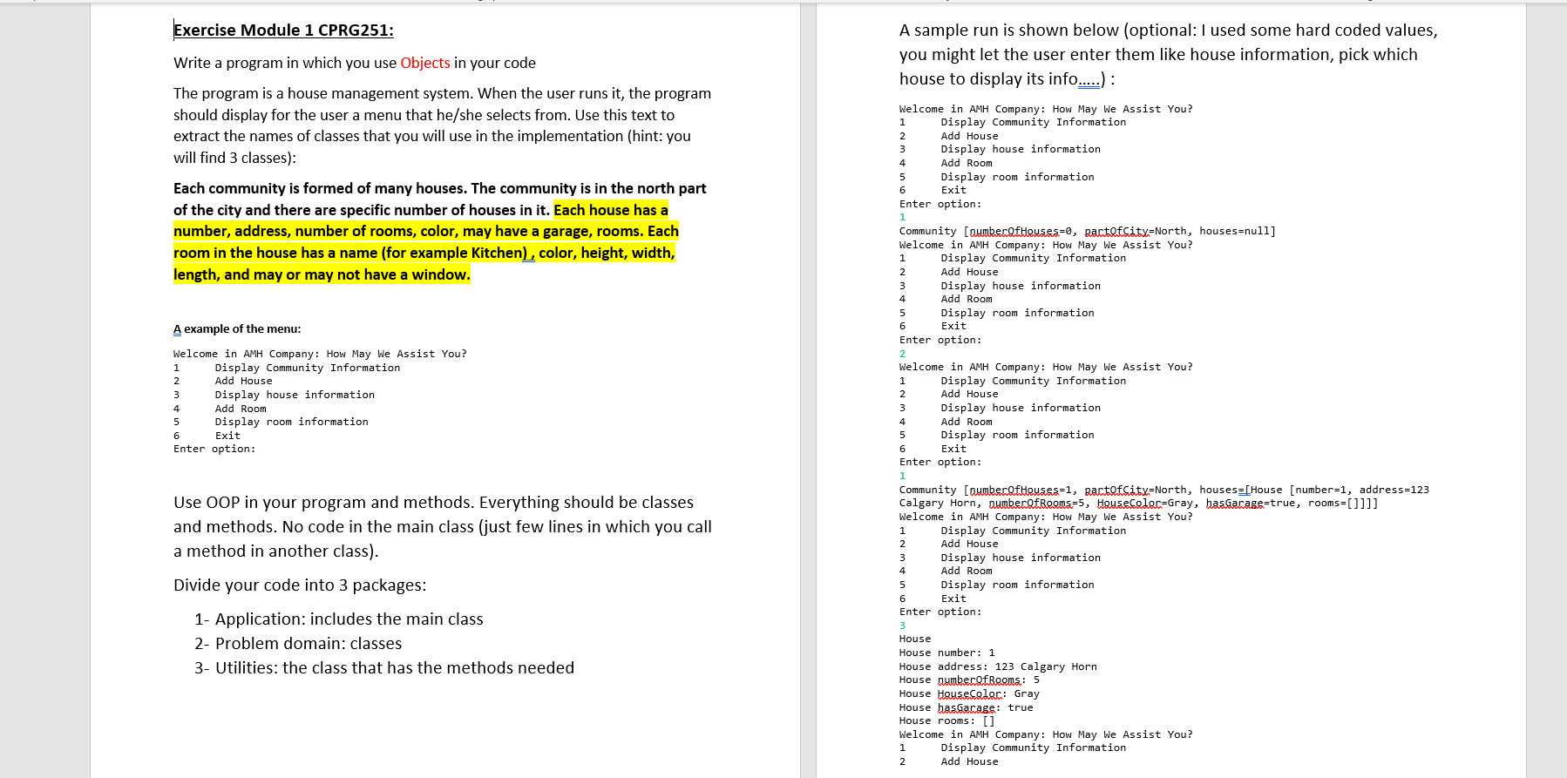This screenshot has height=778, width=1567.
Task: Click output line starting "Calgary Horn, numberOfRooms=5"
Action: (x=1138, y=503)
